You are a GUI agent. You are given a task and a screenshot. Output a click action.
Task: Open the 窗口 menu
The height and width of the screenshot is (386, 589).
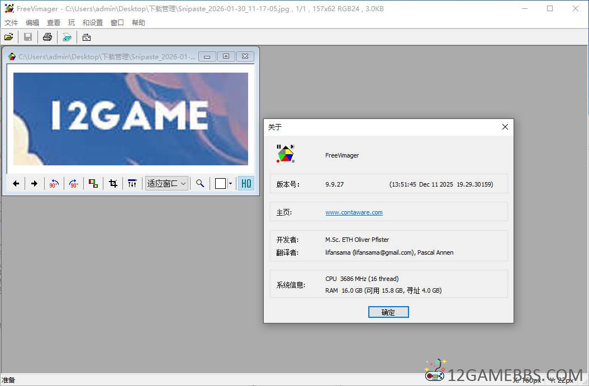(x=117, y=23)
